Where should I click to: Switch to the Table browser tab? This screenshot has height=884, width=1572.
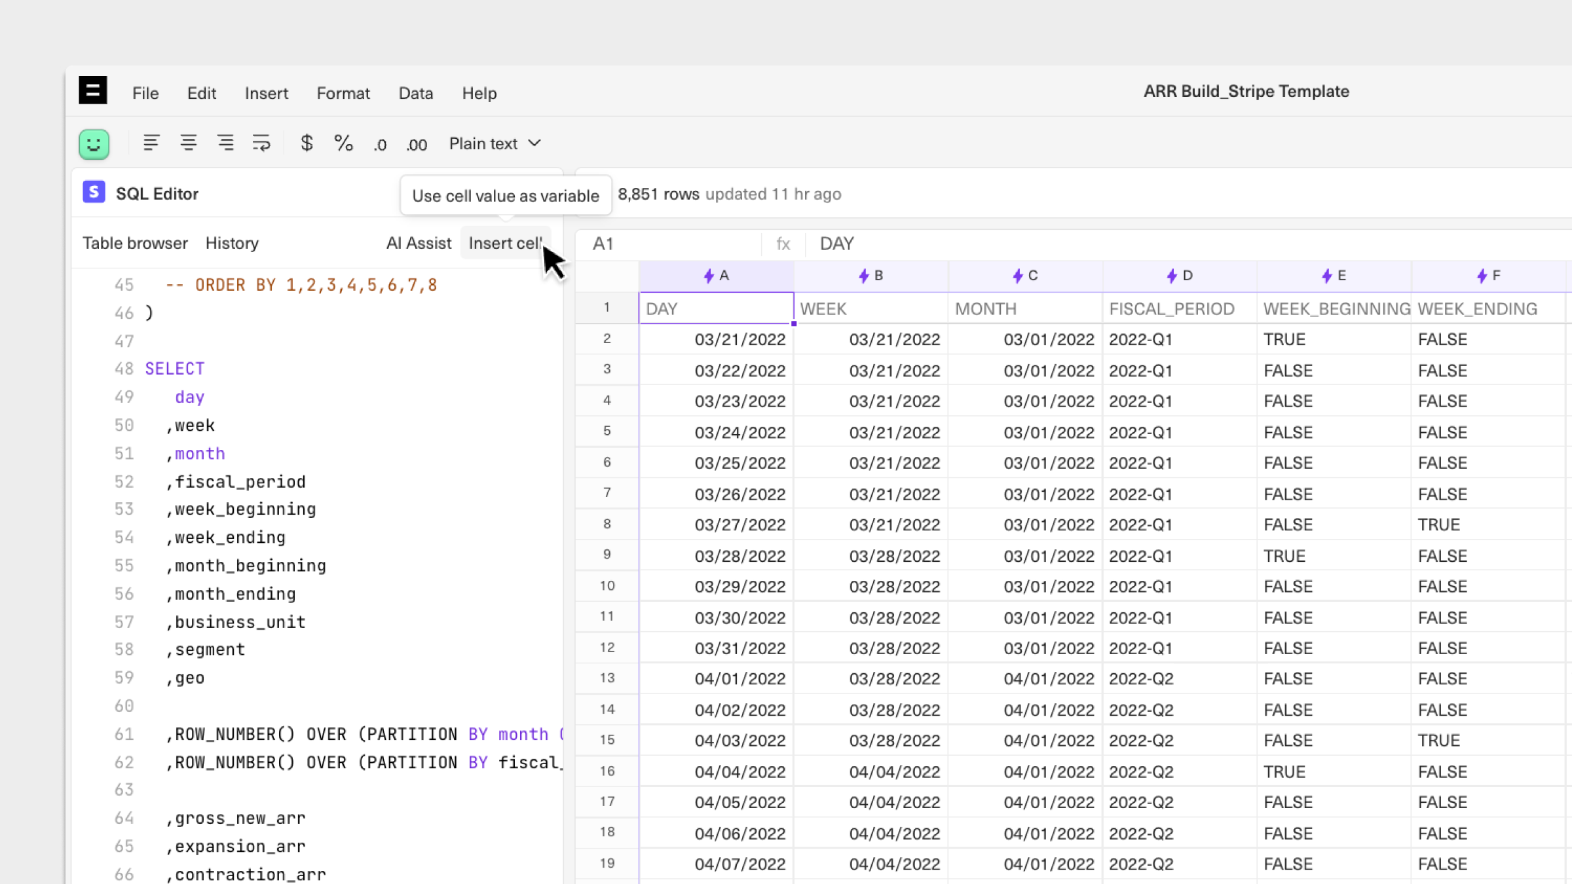pos(135,243)
